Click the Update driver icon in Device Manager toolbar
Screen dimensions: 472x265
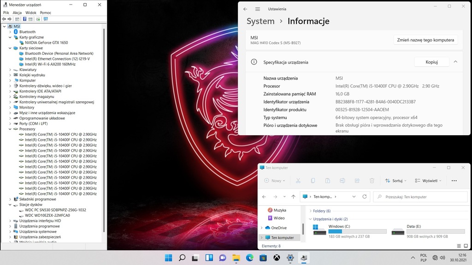[x=38, y=19]
